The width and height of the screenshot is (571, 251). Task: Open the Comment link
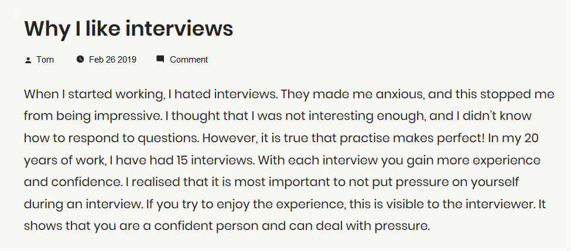coord(189,60)
